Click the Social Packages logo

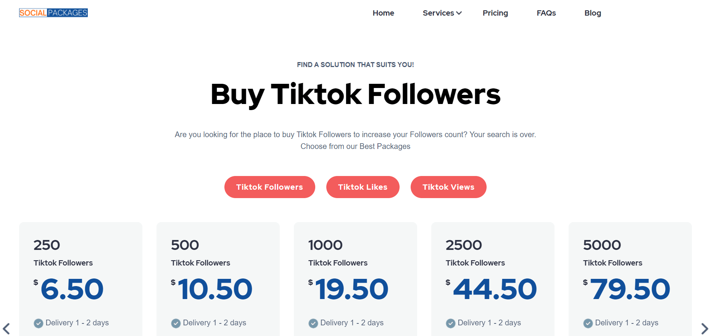(53, 13)
